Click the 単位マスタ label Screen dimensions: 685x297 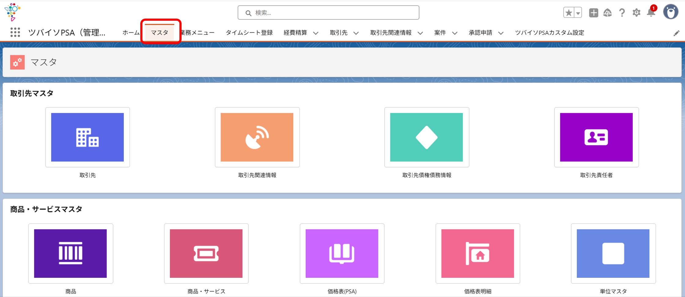pyautogui.click(x=613, y=291)
